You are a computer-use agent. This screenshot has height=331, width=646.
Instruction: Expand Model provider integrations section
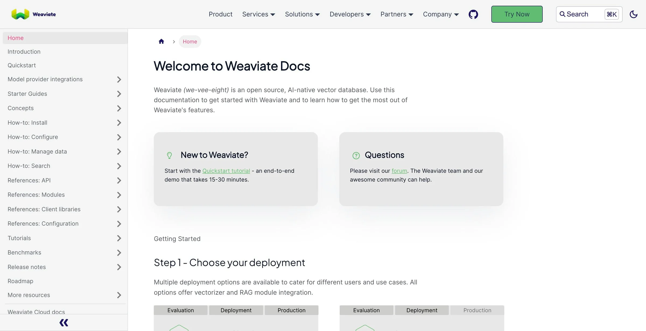tap(119, 79)
